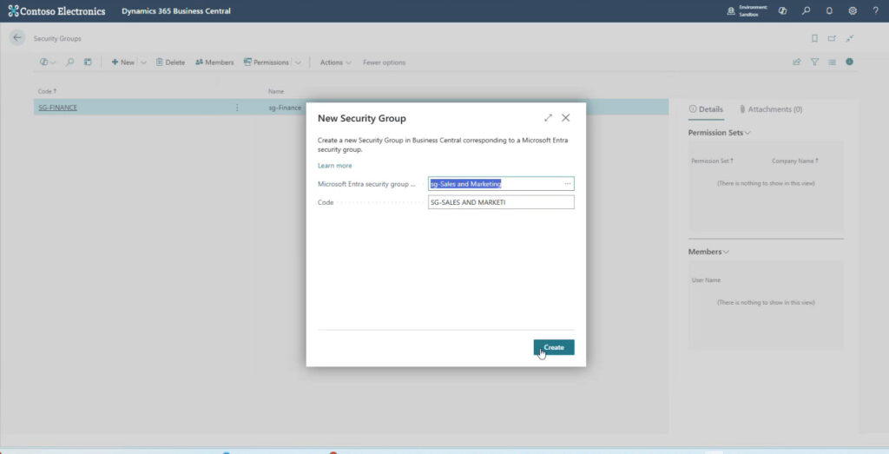Screen dimensions: 889x454
Task: Close the New Security Group dialog
Action: coord(565,118)
